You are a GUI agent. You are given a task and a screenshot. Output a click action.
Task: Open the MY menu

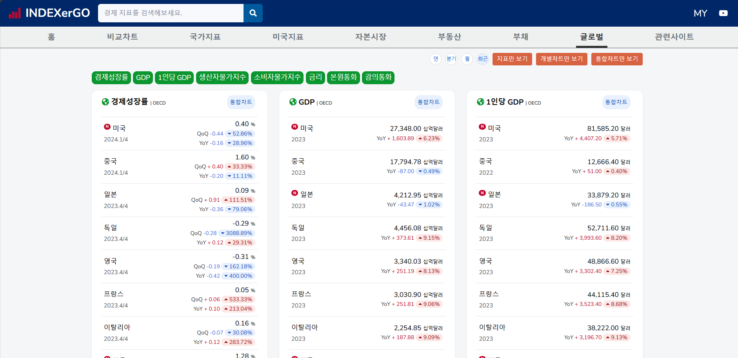700,13
